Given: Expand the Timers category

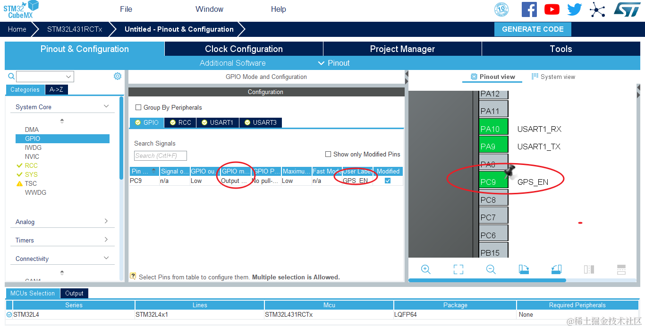Looking at the screenshot, I should [x=106, y=240].
